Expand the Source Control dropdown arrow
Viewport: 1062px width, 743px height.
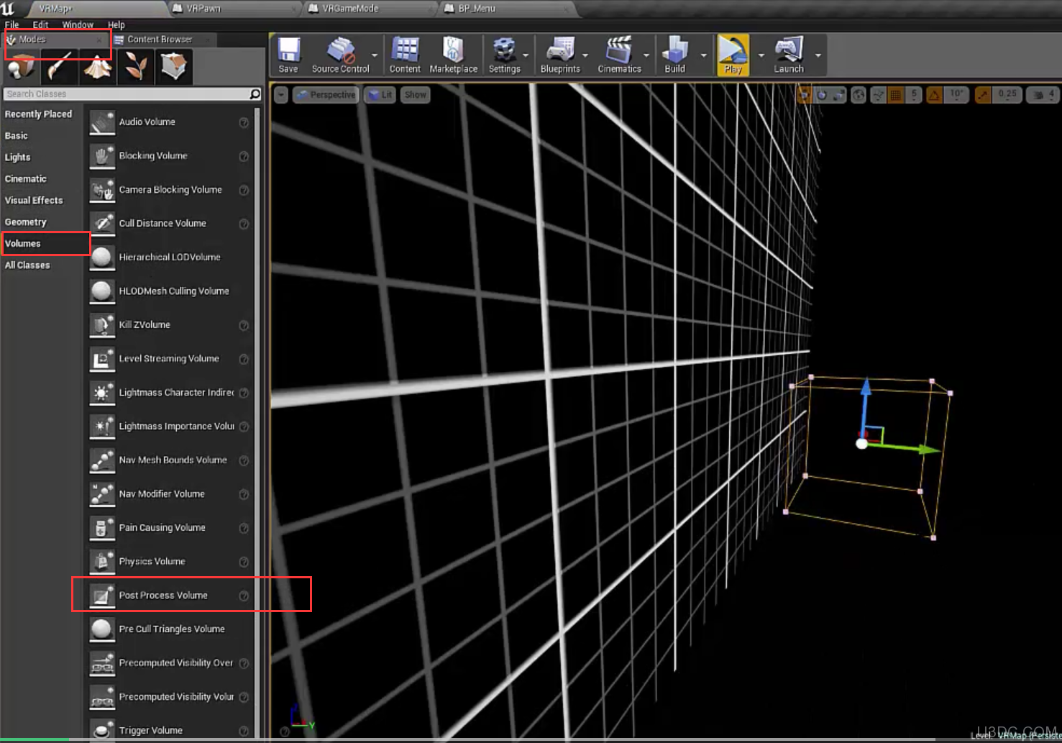pyautogui.click(x=375, y=55)
